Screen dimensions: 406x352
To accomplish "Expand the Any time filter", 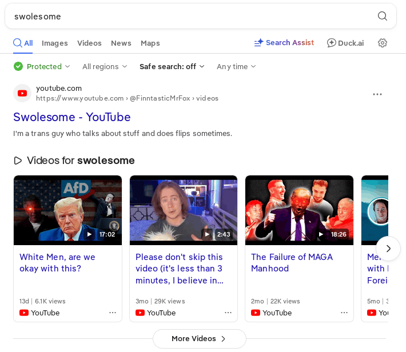I will (236, 66).
